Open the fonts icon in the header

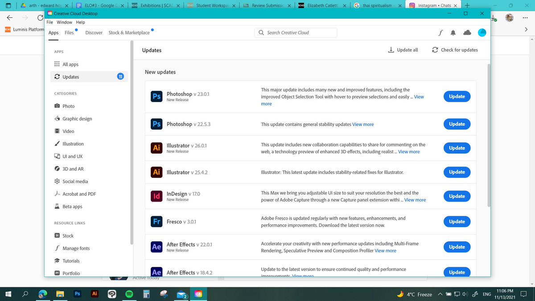440,33
